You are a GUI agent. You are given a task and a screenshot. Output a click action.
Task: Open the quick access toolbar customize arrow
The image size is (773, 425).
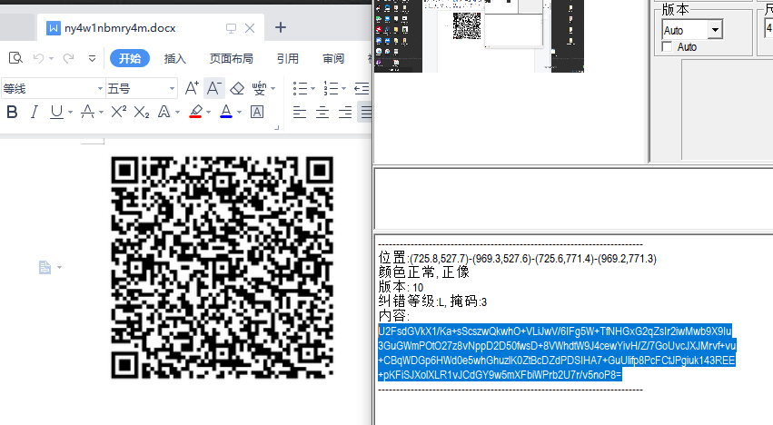[92, 59]
